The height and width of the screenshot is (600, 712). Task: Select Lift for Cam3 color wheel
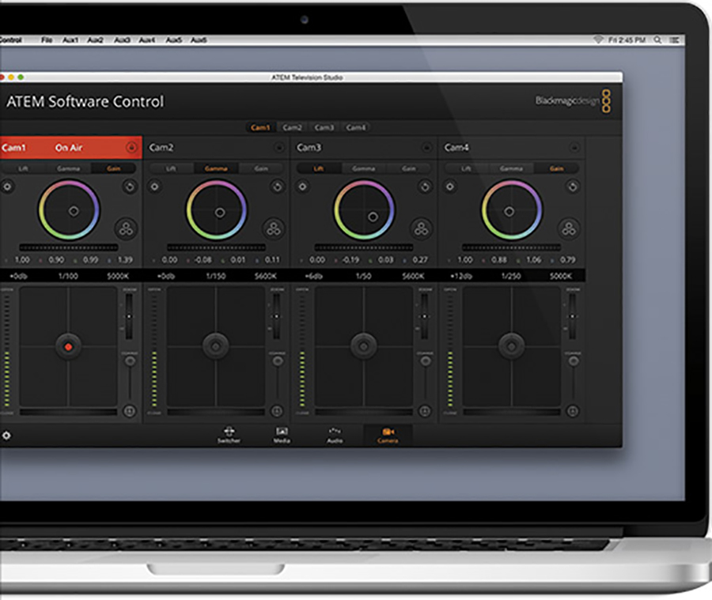(x=318, y=168)
